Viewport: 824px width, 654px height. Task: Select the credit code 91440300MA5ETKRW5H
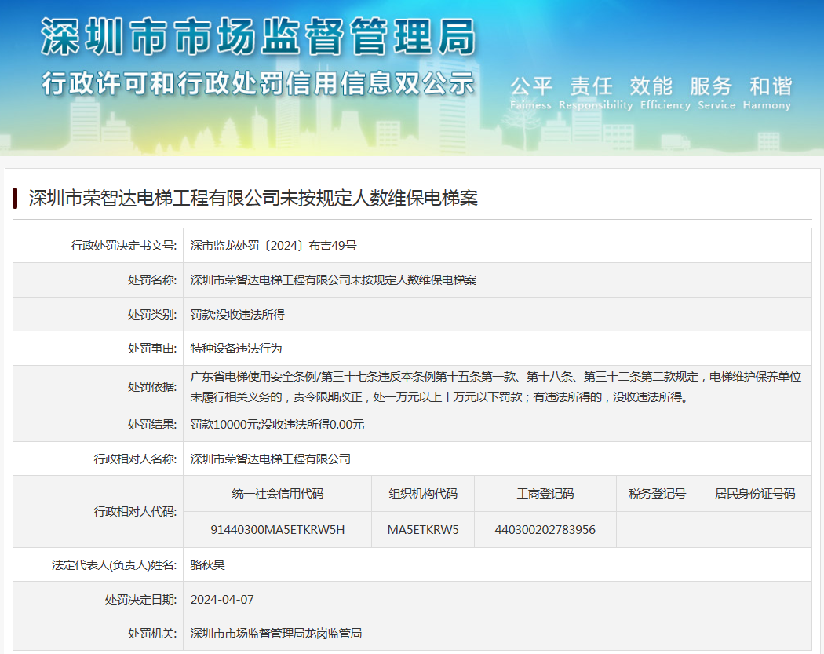(x=277, y=530)
